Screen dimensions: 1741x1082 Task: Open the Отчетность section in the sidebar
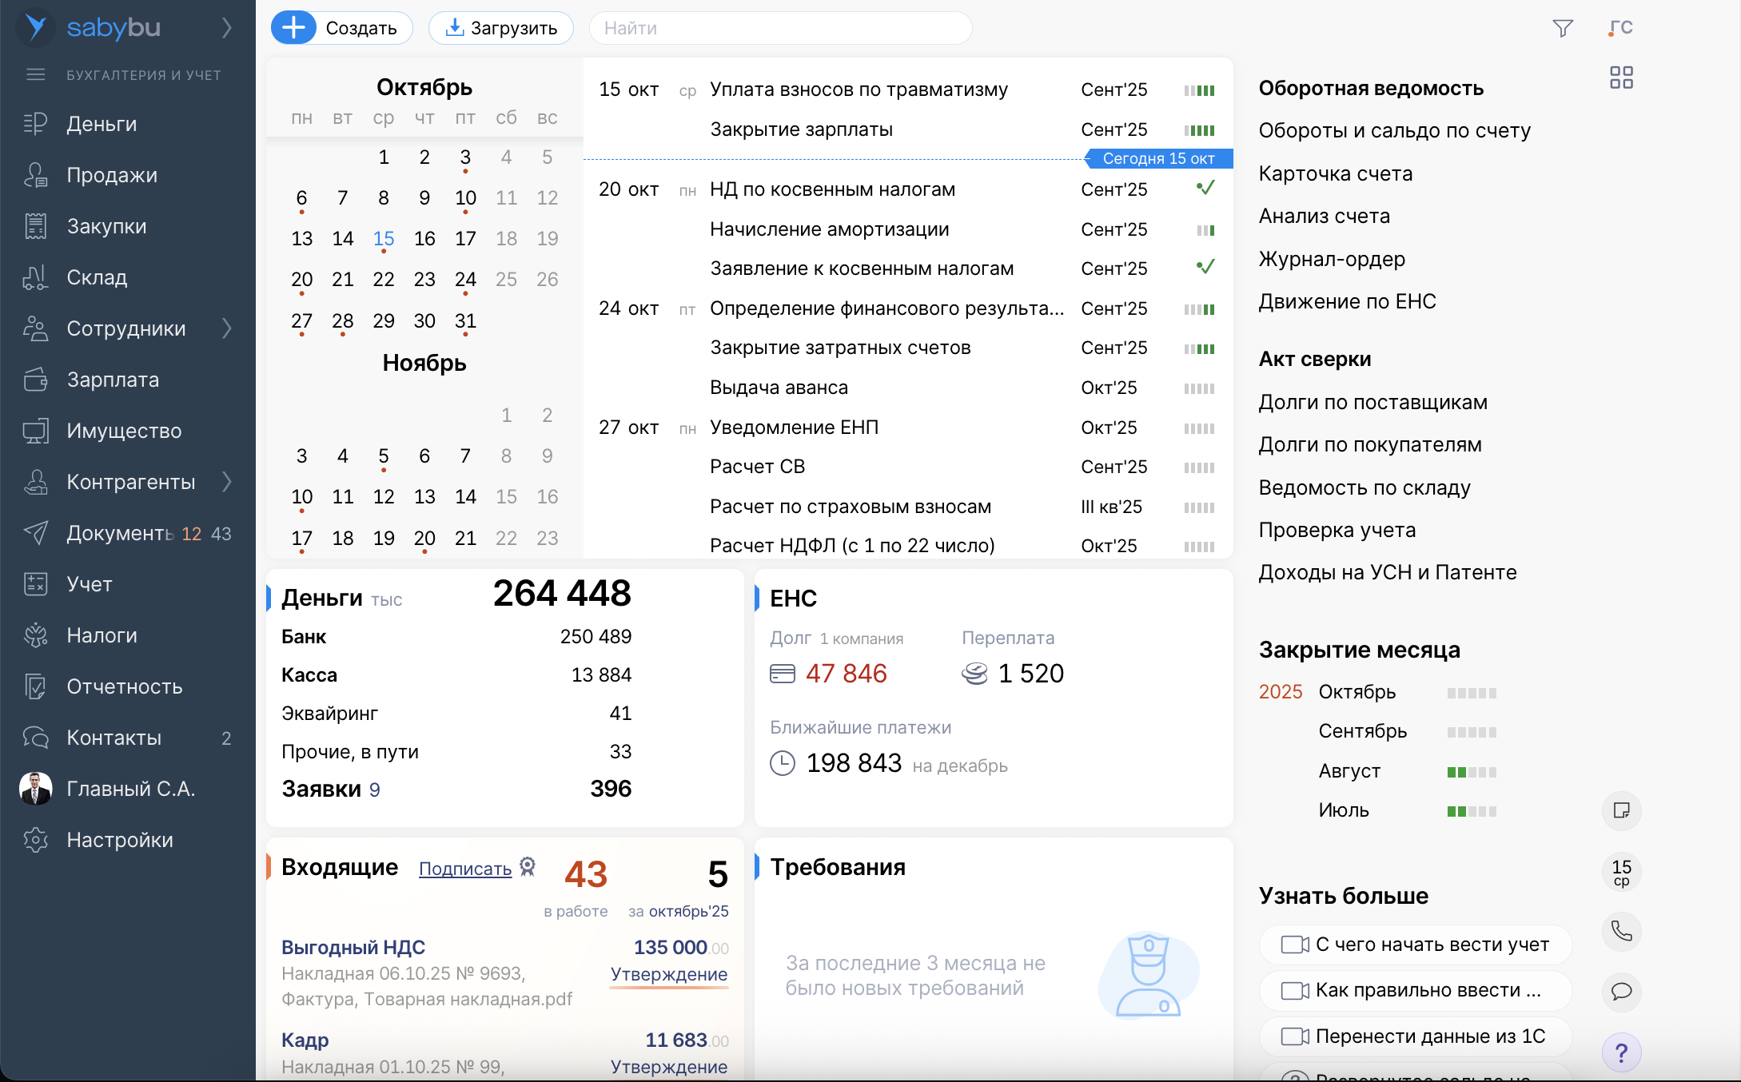[x=125, y=686]
